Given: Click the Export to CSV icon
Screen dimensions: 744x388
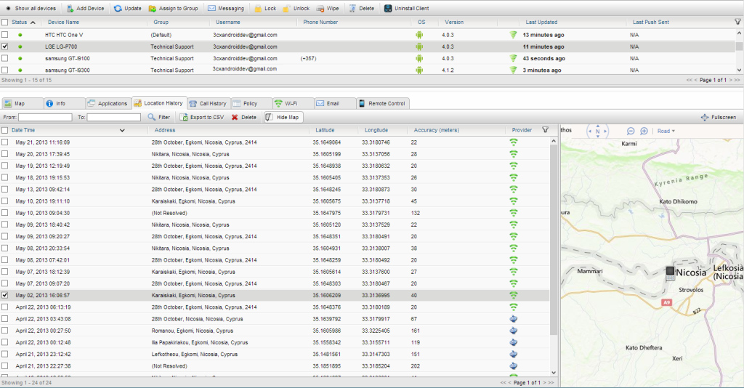Looking at the screenshot, I should pyautogui.click(x=184, y=117).
